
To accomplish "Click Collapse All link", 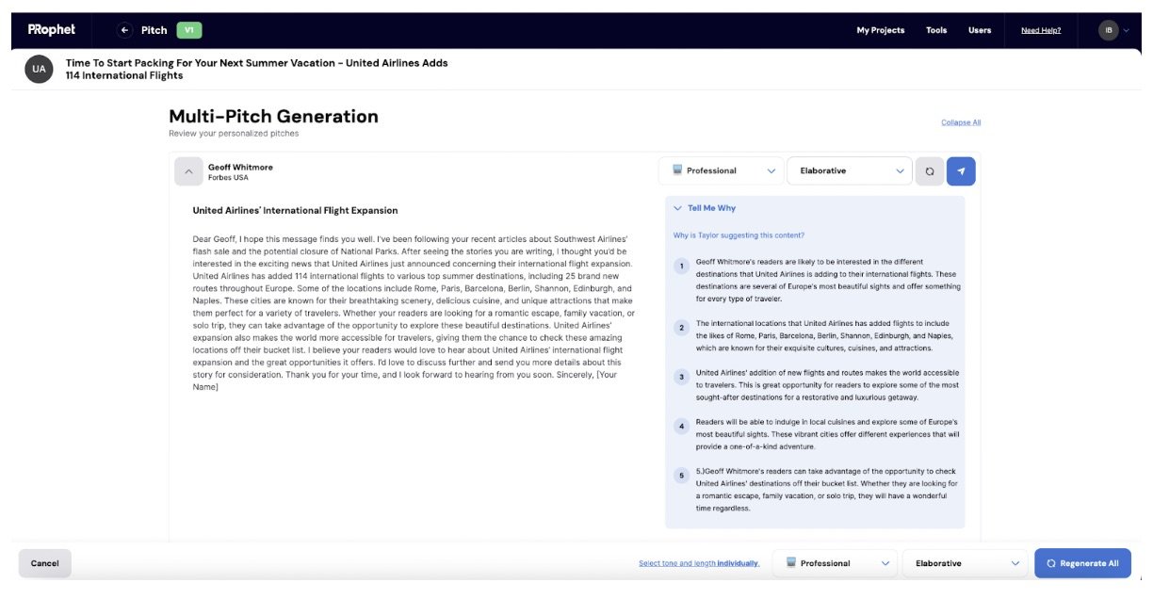I will (x=961, y=122).
